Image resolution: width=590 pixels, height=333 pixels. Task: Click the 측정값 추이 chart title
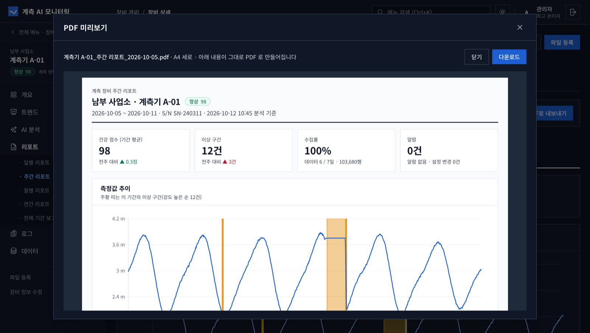pos(115,188)
